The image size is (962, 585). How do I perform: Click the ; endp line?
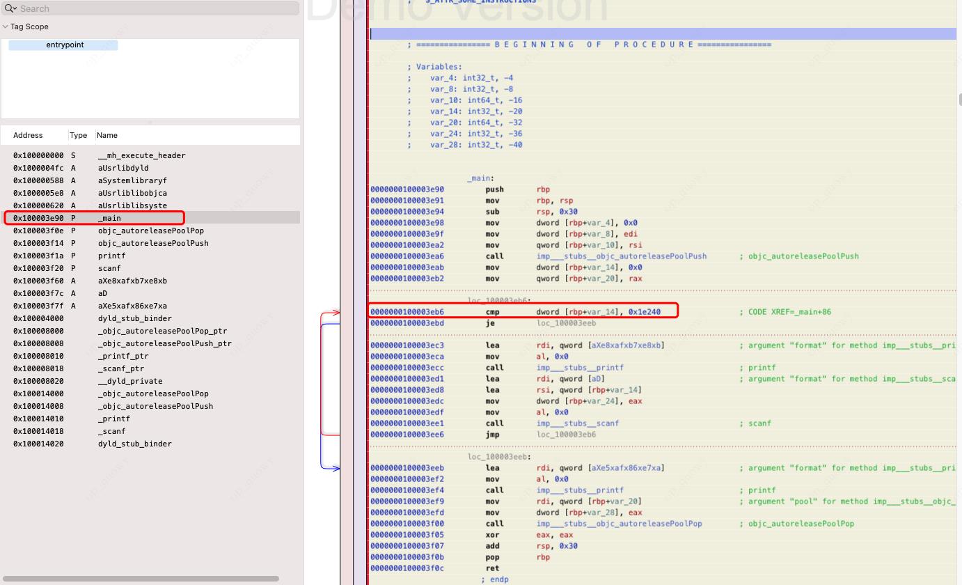point(495,579)
